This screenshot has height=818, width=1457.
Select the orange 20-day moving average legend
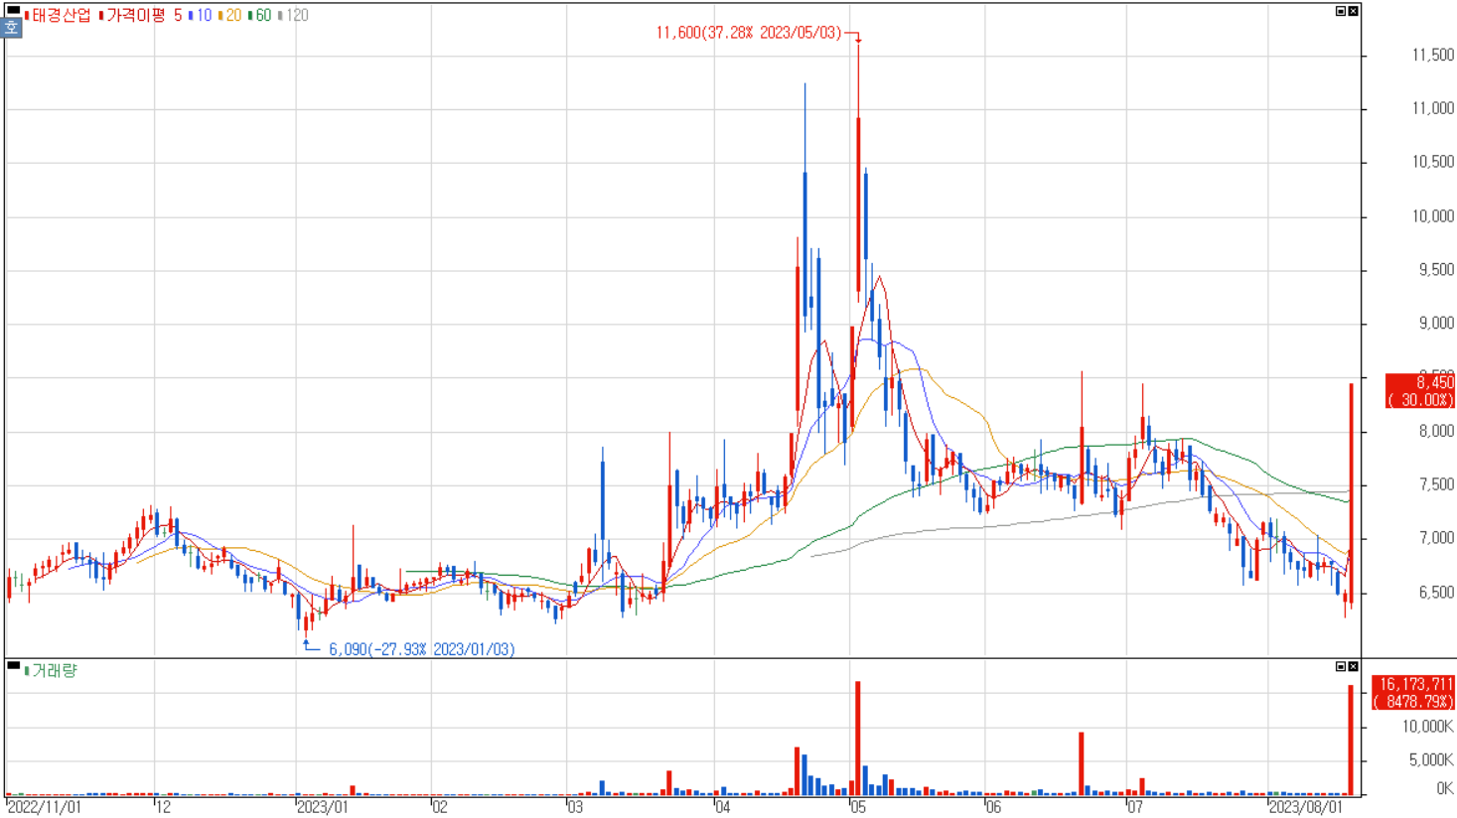(231, 16)
